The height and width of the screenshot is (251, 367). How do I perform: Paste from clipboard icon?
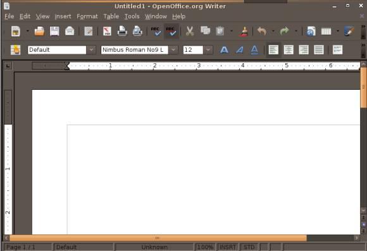pos(220,31)
